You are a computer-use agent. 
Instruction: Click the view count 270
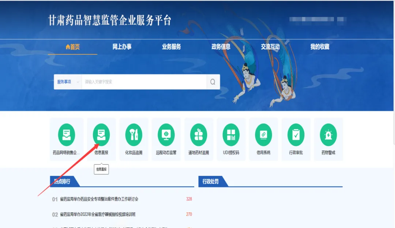[x=189, y=215]
